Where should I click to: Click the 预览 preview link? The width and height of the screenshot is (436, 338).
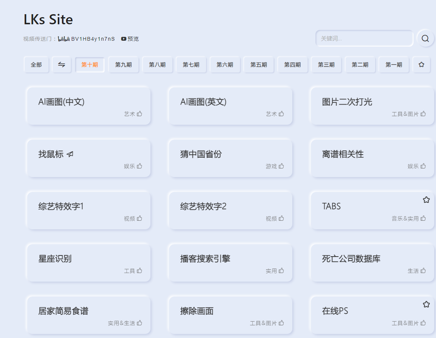pyautogui.click(x=133, y=39)
